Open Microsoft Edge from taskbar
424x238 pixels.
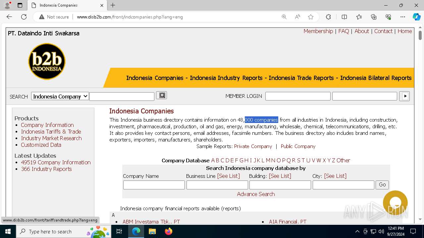pyautogui.click(x=136, y=231)
